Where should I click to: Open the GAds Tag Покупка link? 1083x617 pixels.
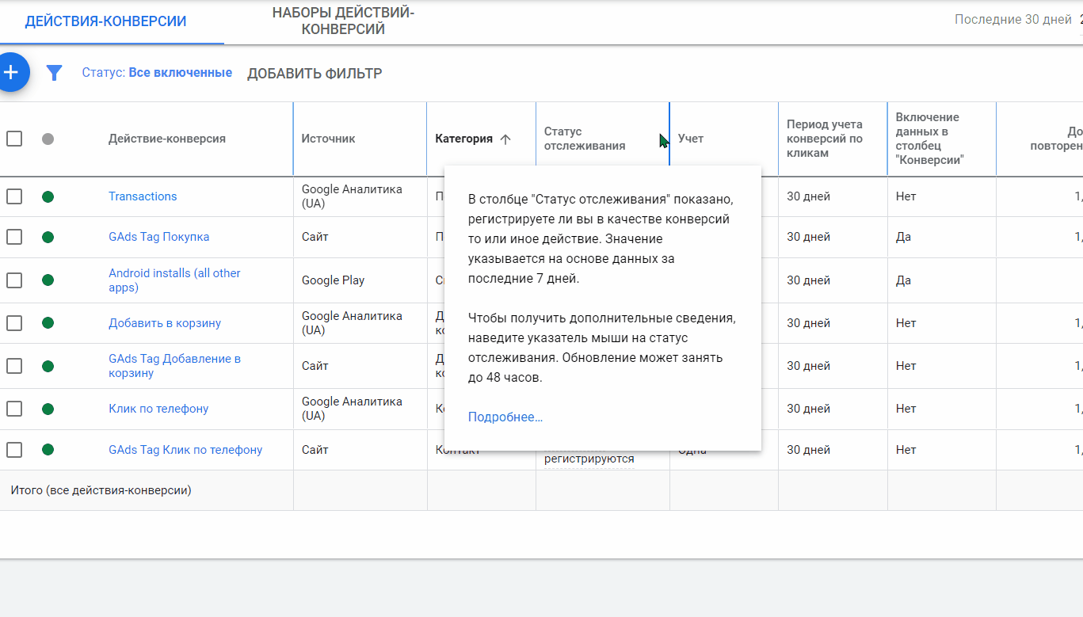tap(158, 237)
